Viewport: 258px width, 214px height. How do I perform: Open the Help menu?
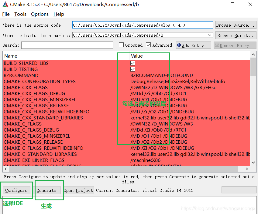coord(59,14)
